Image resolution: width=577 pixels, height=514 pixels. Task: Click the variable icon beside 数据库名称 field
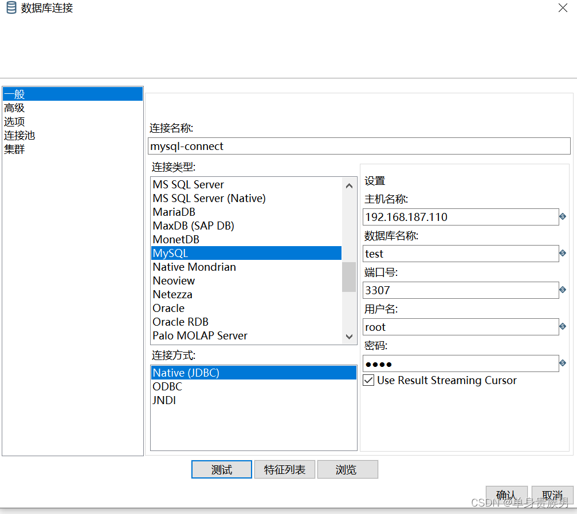tap(562, 253)
